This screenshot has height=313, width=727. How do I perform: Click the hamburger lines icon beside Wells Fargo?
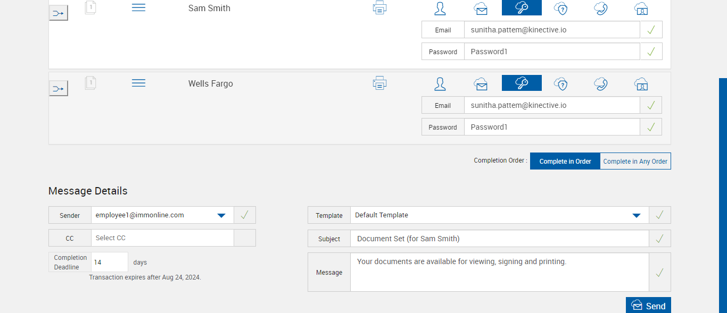(138, 83)
